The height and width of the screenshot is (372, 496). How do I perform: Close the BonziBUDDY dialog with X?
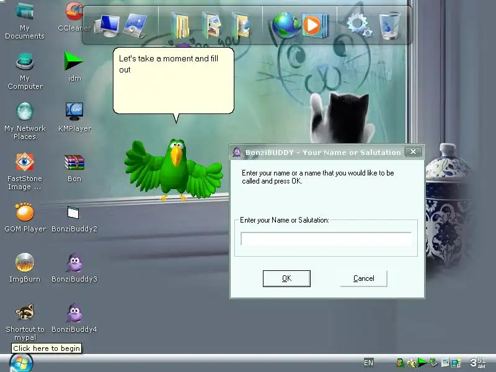click(x=413, y=152)
